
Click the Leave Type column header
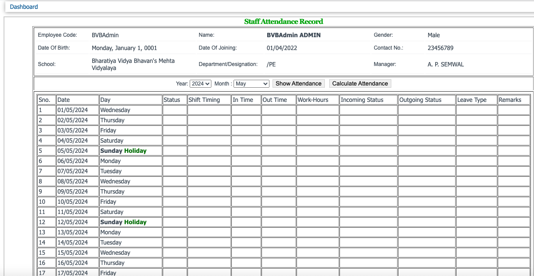pyautogui.click(x=476, y=100)
